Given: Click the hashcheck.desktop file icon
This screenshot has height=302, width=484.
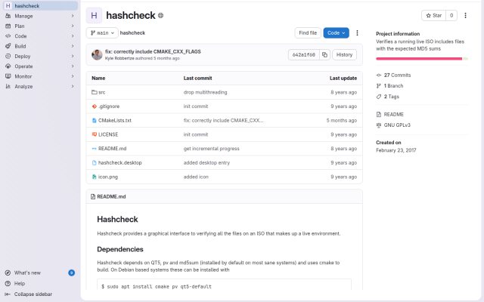Looking at the screenshot, I should pyautogui.click(x=94, y=163).
